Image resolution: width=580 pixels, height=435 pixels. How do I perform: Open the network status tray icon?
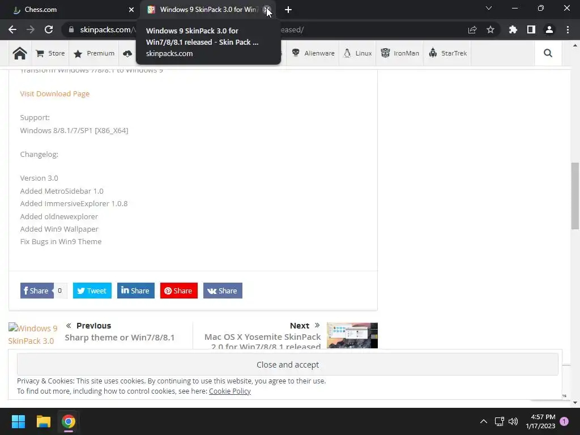coord(500,421)
